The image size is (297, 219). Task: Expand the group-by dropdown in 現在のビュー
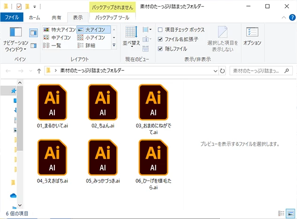pyautogui.click(x=147, y=30)
